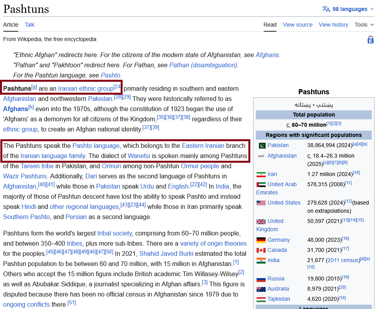Open the bold Afghans link in intro
Viewport: 380px width, 309px height.
pyautogui.click(x=16, y=109)
